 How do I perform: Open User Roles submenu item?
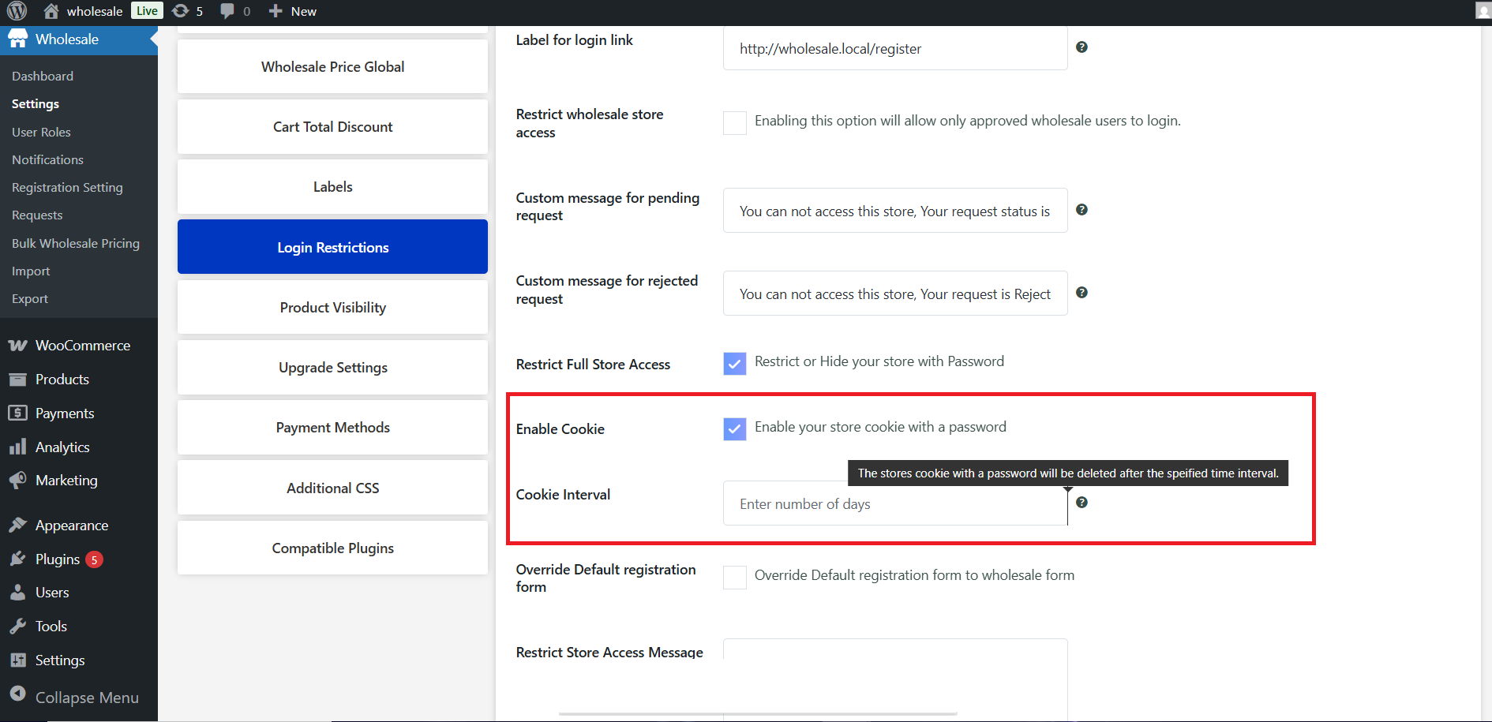click(41, 132)
